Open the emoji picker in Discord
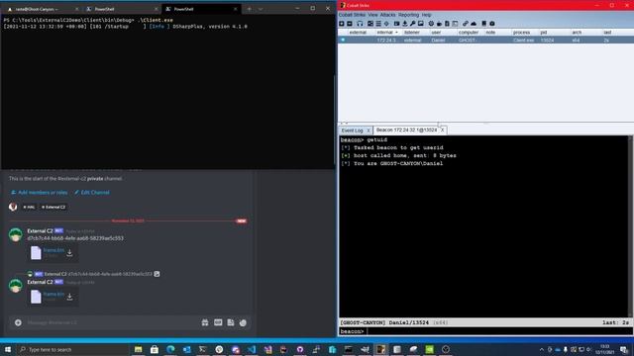 pos(243,322)
